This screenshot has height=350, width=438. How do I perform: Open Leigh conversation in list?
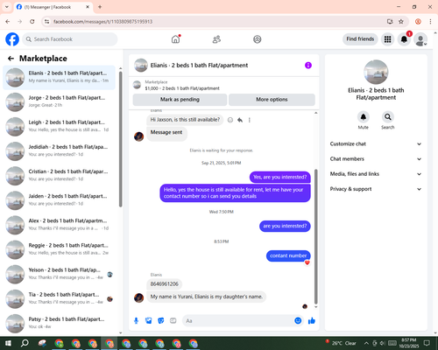click(x=59, y=127)
